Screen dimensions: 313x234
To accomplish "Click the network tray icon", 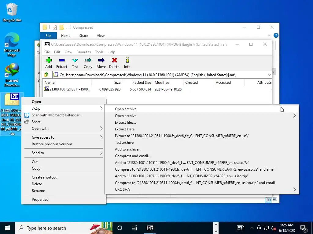I will [266, 228].
